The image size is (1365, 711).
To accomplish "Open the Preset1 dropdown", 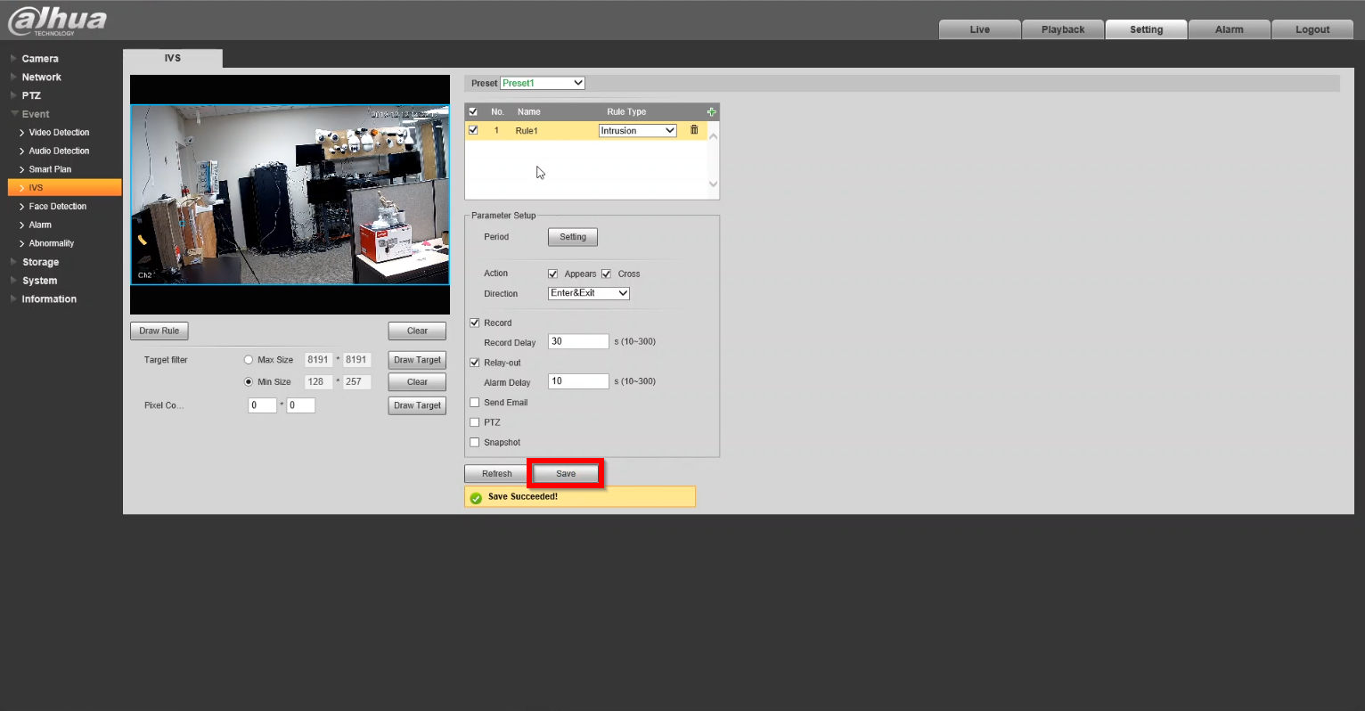I will click(542, 83).
